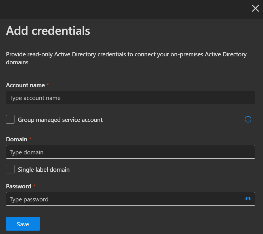
Task: Enable the Group managed service account checkbox
Action: (10, 120)
